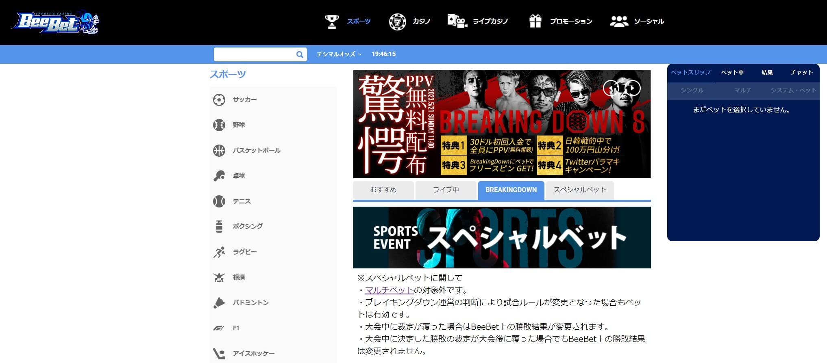Click the SPORTS EVENT スペシャルベット banner
This screenshot has width=827, height=363.
pyautogui.click(x=502, y=238)
